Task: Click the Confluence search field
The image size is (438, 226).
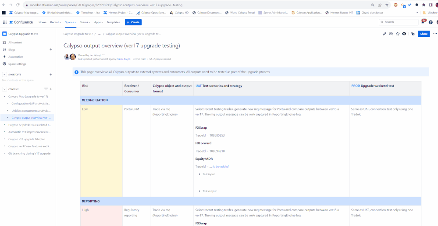Action: click(399, 22)
